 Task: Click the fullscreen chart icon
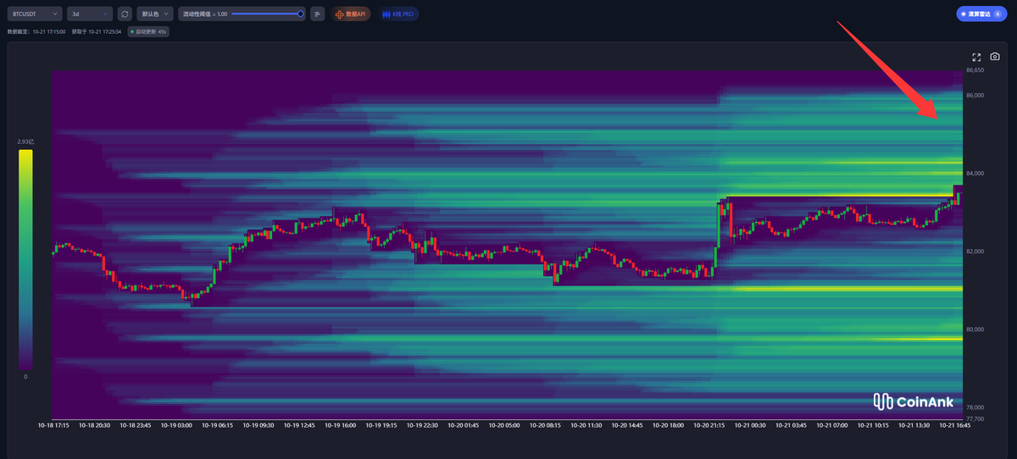(x=976, y=57)
